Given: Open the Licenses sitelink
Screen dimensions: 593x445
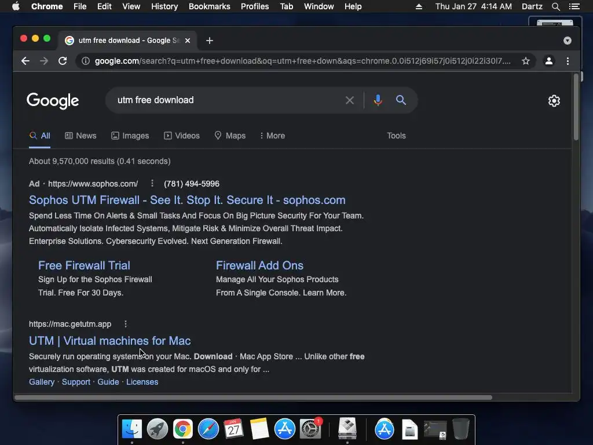Looking at the screenshot, I should [142, 382].
